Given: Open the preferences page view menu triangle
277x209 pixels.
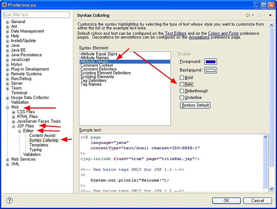Looking at the screenshot, I should [270, 15].
